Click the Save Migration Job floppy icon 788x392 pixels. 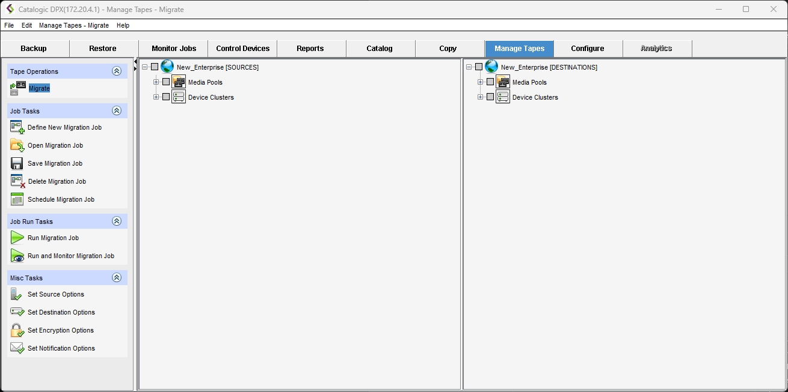(x=17, y=163)
